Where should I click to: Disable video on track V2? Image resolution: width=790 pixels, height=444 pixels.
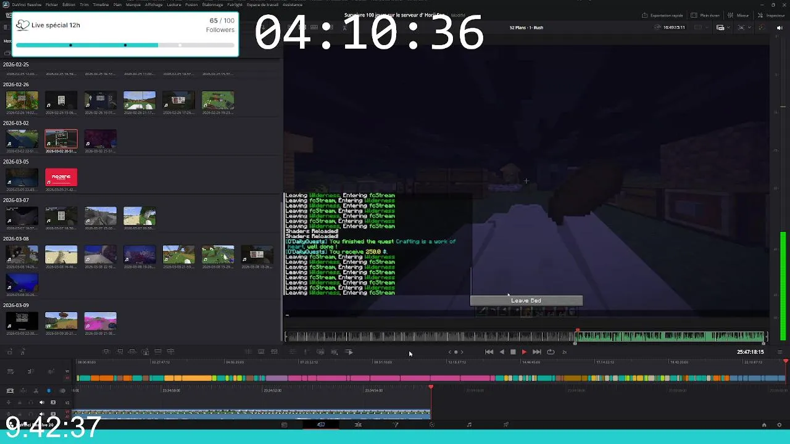tap(53, 402)
